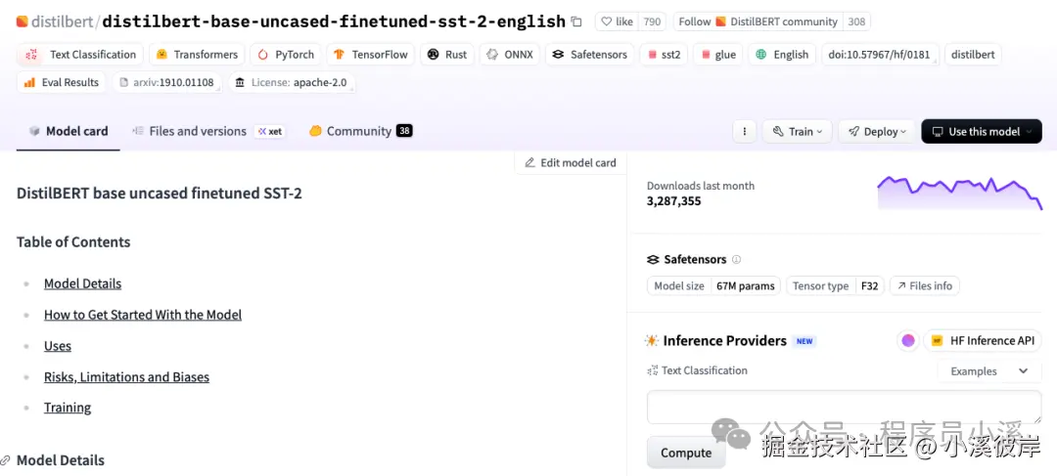Click the text classification input box

pos(844,407)
